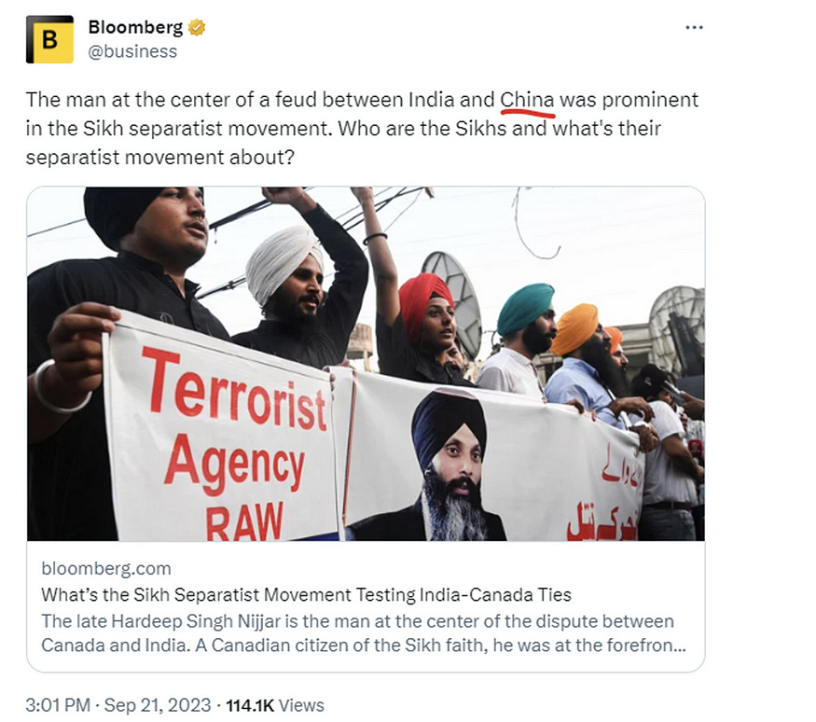The image size is (816, 722).
Task: Click the man in the white turban
Action: pos(297,292)
